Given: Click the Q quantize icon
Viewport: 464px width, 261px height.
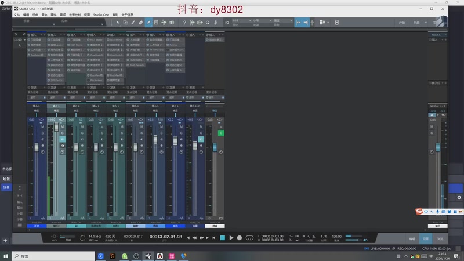Looking at the screenshot, I should (x=208, y=23).
